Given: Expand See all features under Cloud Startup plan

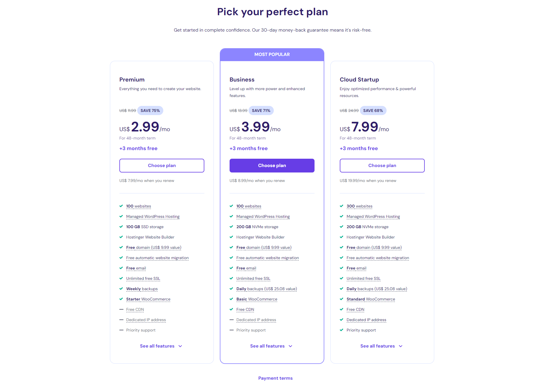Looking at the screenshot, I should click(x=382, y=346).
